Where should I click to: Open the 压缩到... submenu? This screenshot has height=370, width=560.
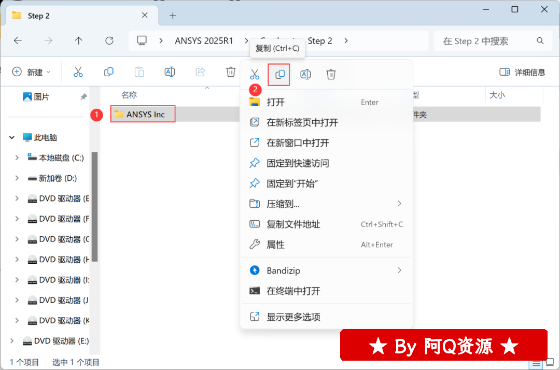point(327,204)
